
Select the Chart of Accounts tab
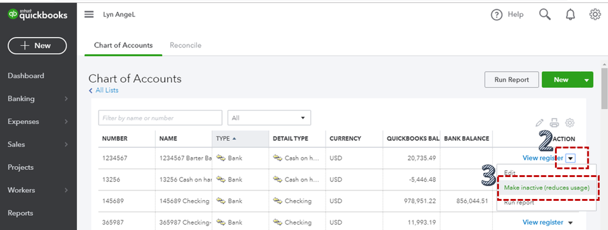(x=124, y=46)
